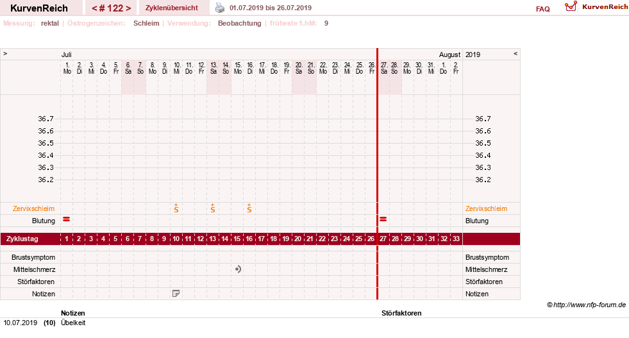629x338 pixels.
Task: Click date header 6. Sa
Action: 128,68
